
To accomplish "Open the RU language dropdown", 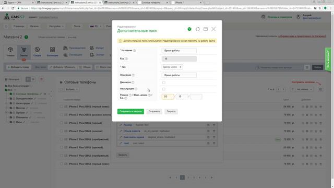I will (x=96, y=26).
